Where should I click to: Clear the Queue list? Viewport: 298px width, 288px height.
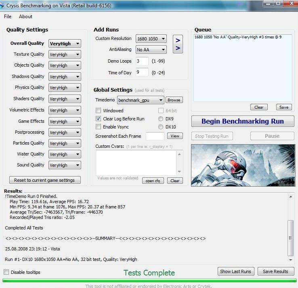[259, 107]
